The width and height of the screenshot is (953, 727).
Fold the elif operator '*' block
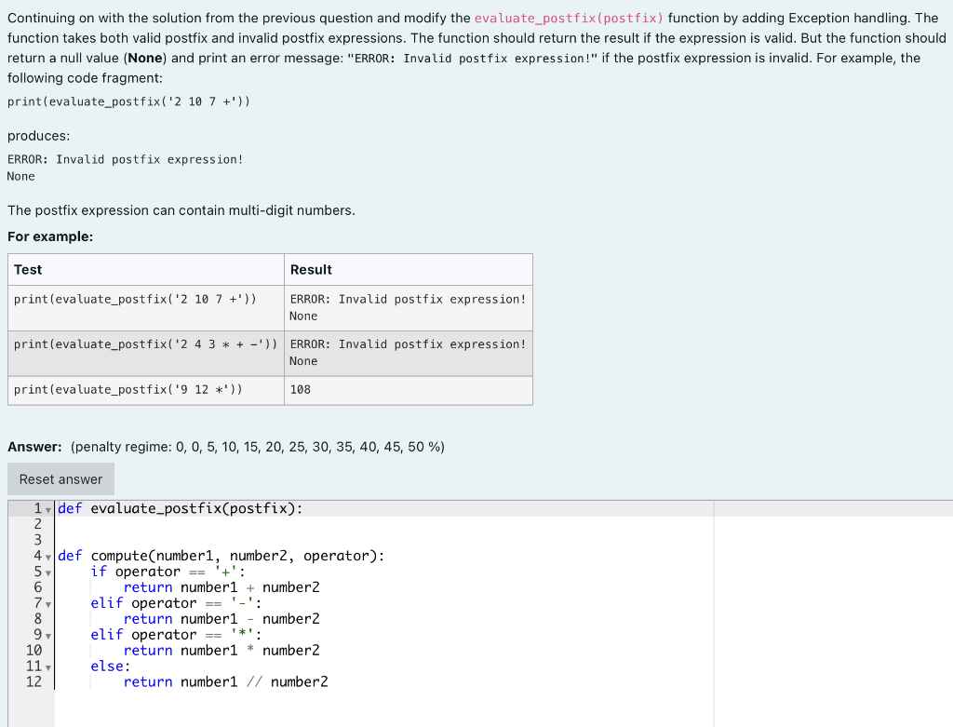47,635
